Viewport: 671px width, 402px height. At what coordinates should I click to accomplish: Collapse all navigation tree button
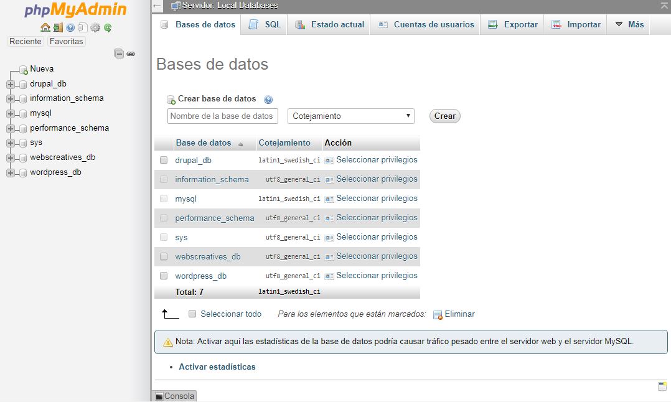(x=119, y=54)
